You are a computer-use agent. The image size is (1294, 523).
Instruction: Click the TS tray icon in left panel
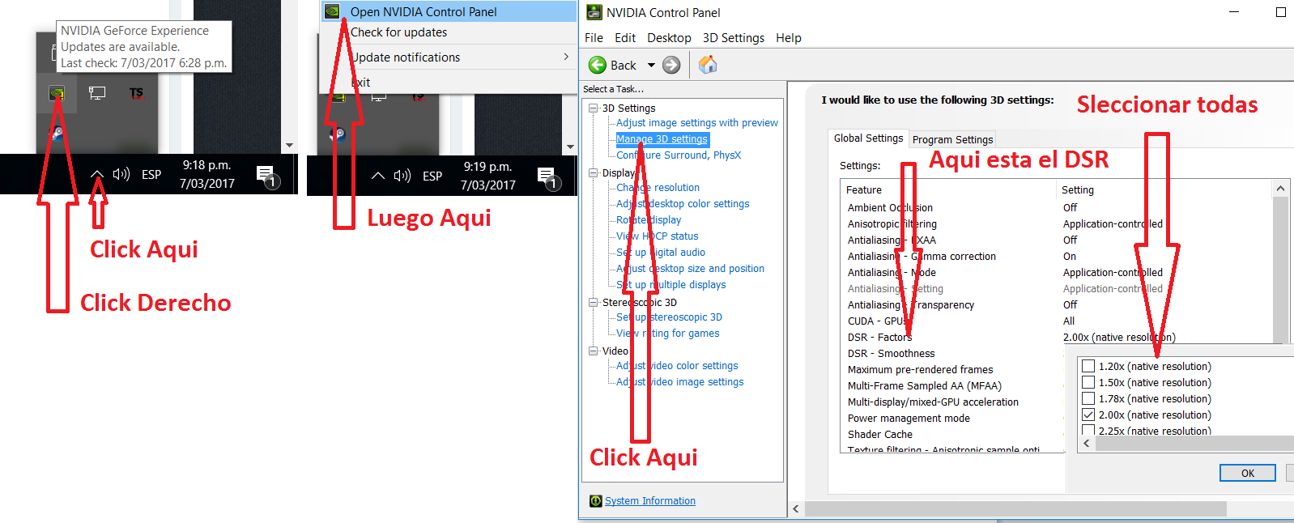136,93
